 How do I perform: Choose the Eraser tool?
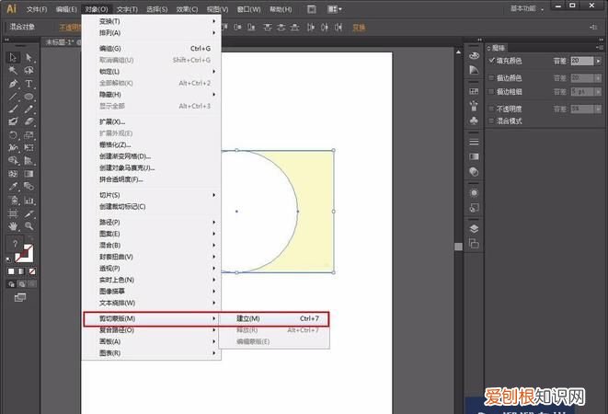pyautogui.click(x=29, y=121)
